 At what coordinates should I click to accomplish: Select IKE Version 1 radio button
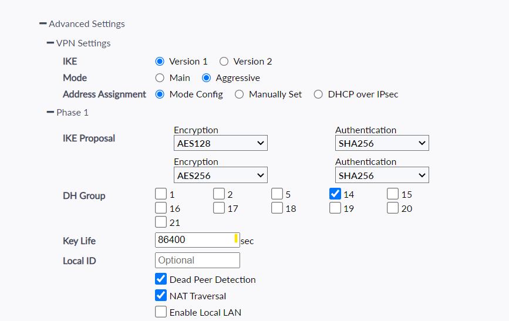[160, 62]
